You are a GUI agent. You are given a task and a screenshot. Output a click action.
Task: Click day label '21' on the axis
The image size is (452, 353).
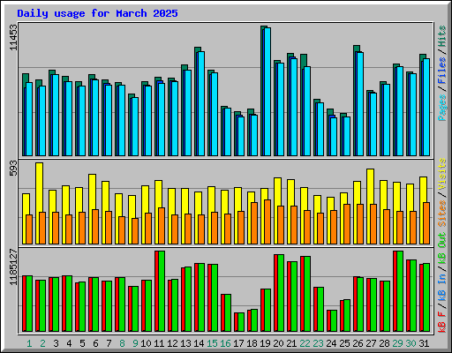coord(291,343)
